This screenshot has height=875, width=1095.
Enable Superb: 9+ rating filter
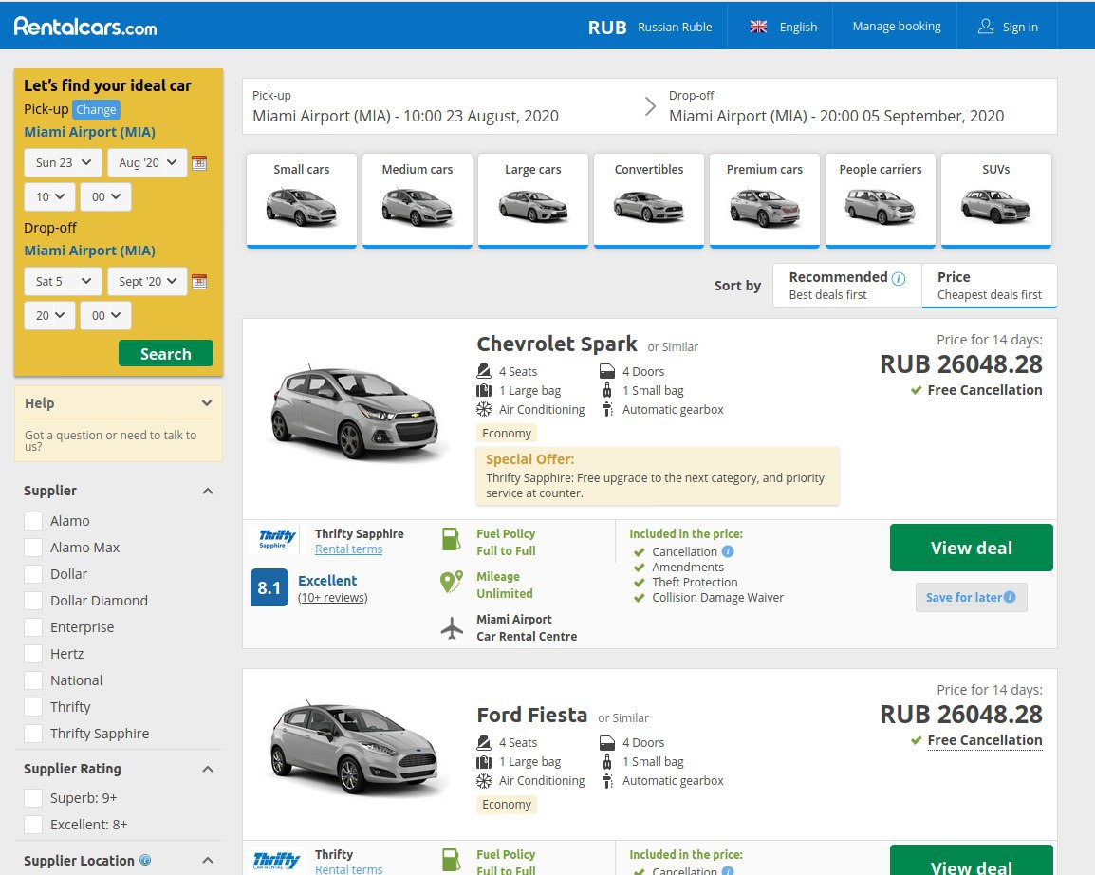(33, 798)
